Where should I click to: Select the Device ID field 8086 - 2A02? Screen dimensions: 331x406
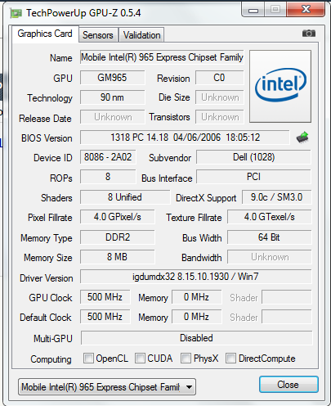click(x=108, y=157)
